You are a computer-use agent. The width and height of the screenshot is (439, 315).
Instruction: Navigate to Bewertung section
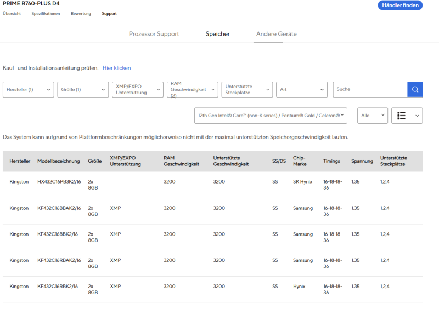81,14
